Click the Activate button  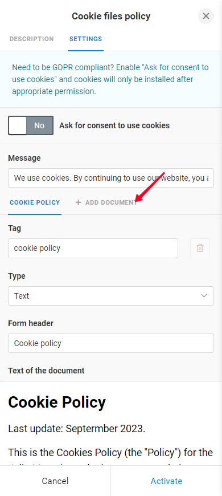(x=166, y=481)
